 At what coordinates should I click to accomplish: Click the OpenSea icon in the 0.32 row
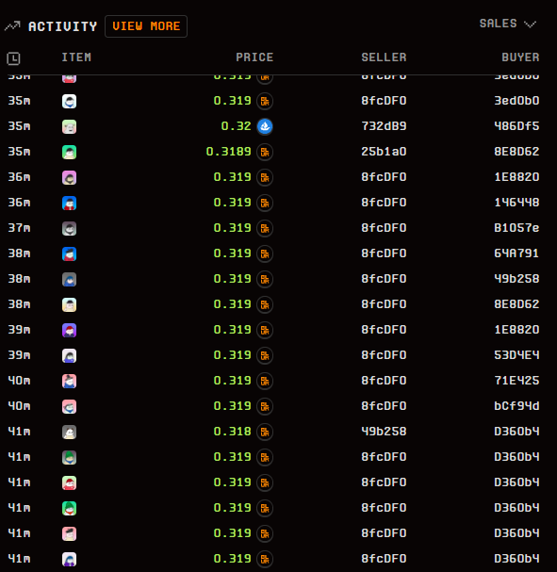[265, 126]
